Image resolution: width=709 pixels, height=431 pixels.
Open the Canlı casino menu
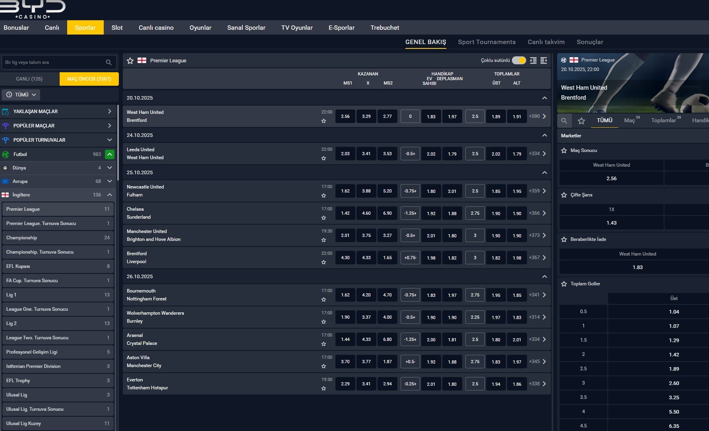(x=156, y=28)
